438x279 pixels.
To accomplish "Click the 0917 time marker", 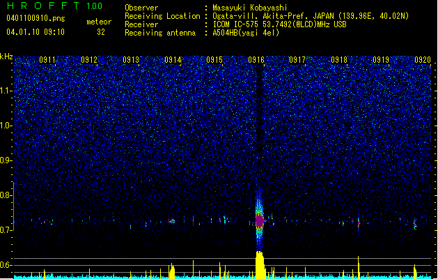I will 297,60.
